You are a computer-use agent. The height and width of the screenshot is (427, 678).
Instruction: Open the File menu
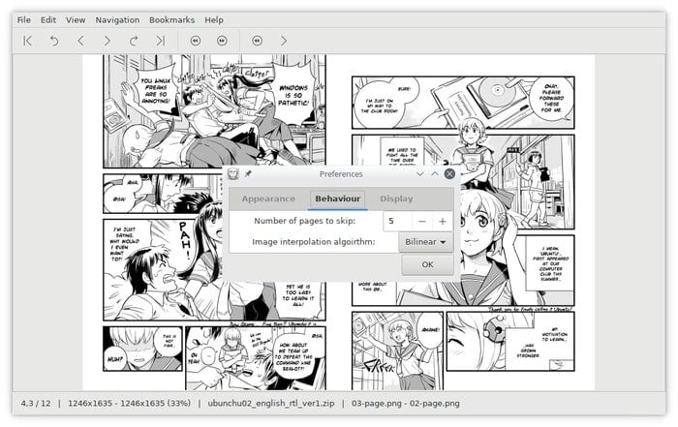pos(24,20)
